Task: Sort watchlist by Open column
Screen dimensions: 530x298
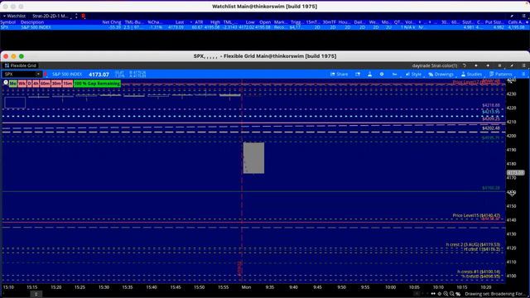Action: [265, 22]
